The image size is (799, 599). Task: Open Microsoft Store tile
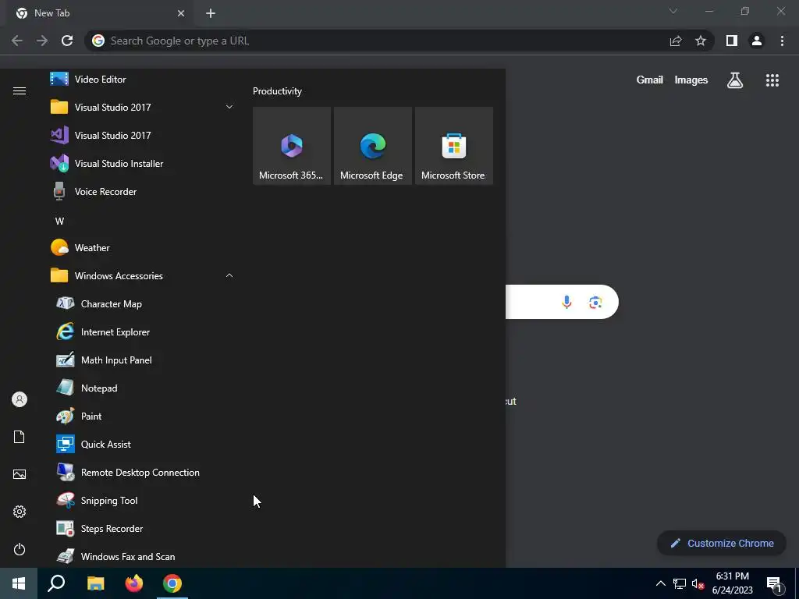453,146
